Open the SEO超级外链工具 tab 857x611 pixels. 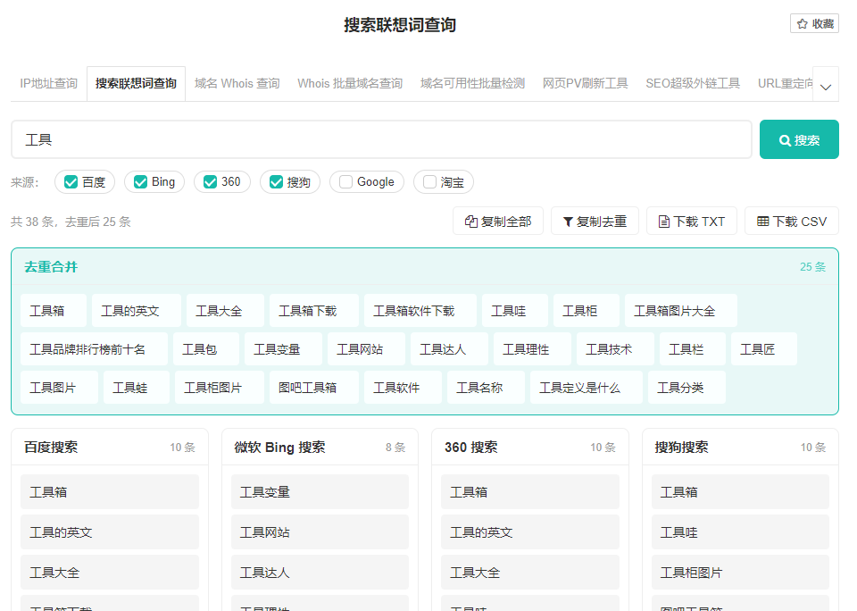(693, 83)
